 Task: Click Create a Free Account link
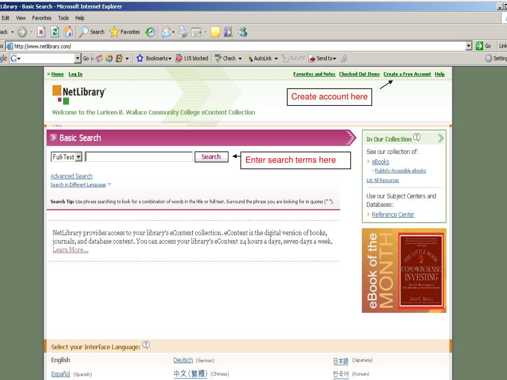click(407, 74)
